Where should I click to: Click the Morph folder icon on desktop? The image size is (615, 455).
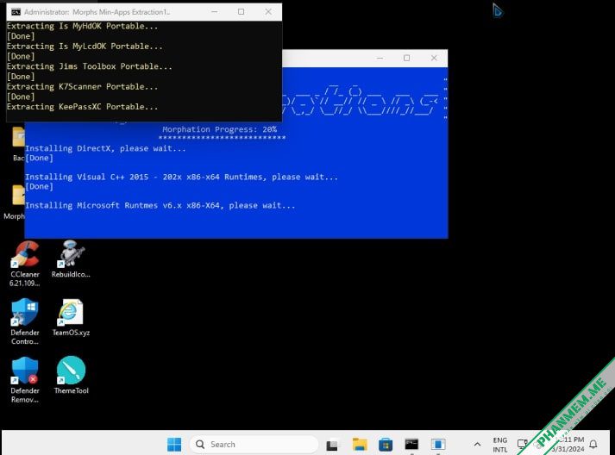[17, 195]
